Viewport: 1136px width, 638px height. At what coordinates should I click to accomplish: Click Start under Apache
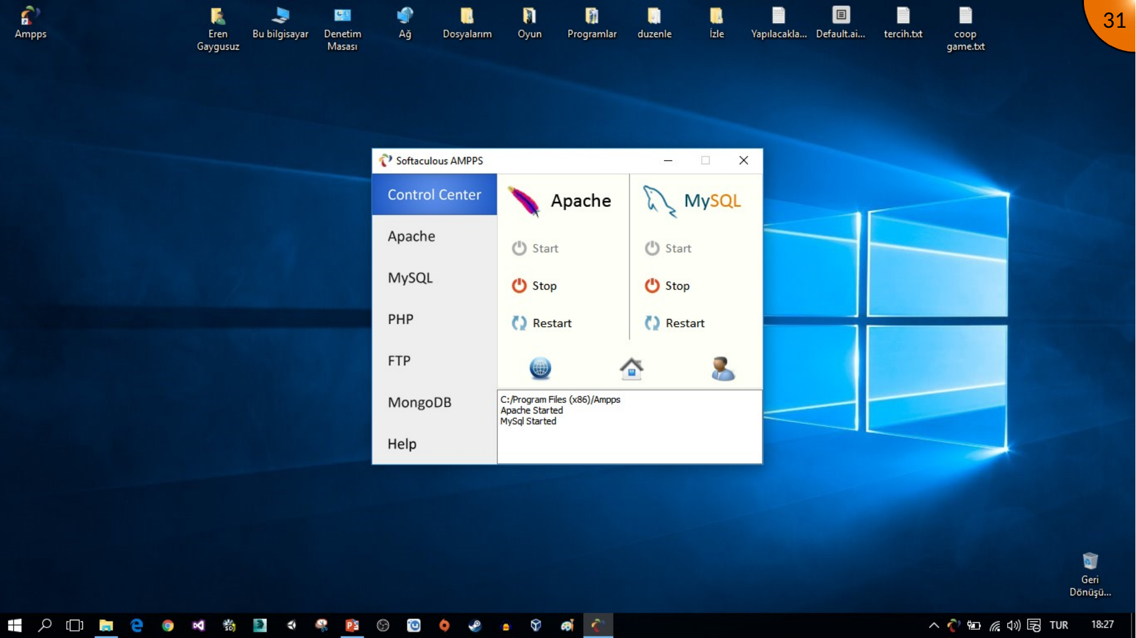pyautogui.click(x=535, y=248)
